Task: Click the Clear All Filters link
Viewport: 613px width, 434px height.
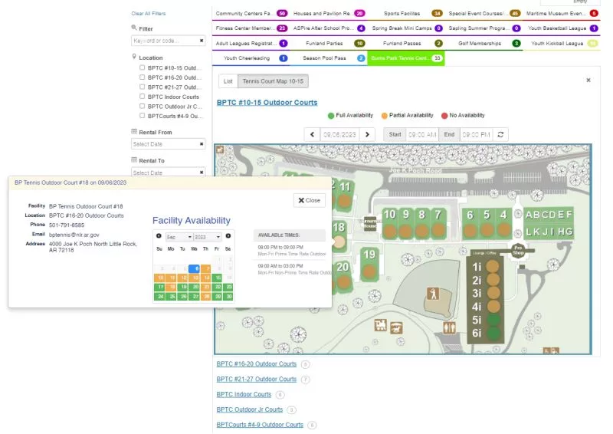Action: pos(148,14)
